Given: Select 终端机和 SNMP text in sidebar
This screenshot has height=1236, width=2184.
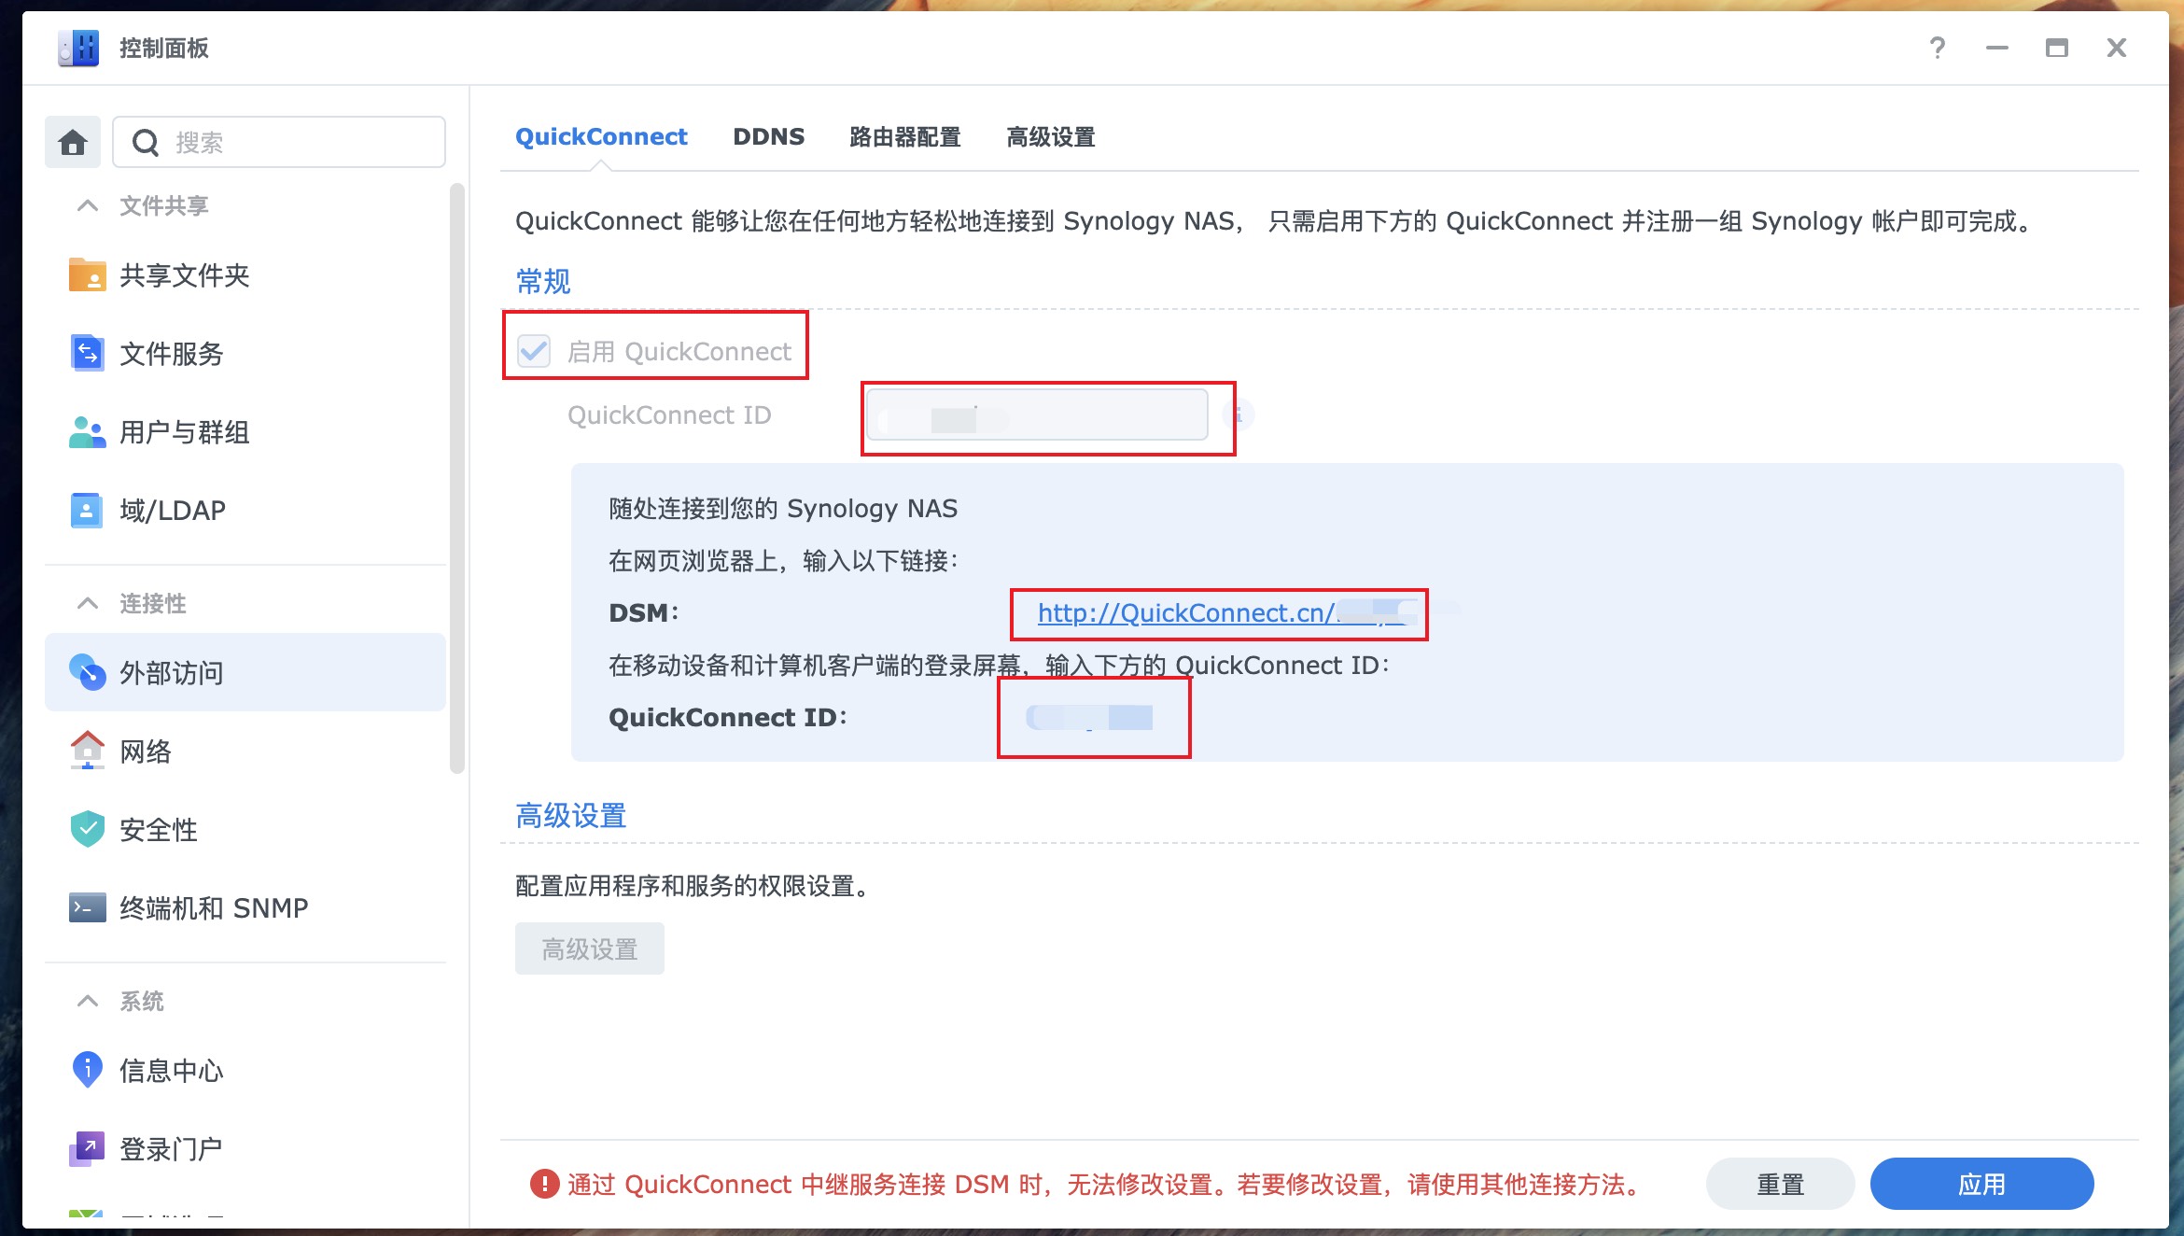Looking at the screenshot, I should 214,907.
